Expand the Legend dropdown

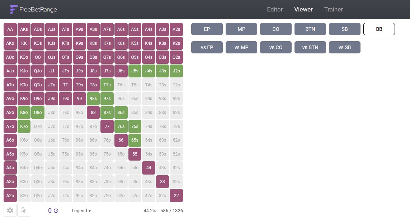pyautogui.click(x=81, y=211)
